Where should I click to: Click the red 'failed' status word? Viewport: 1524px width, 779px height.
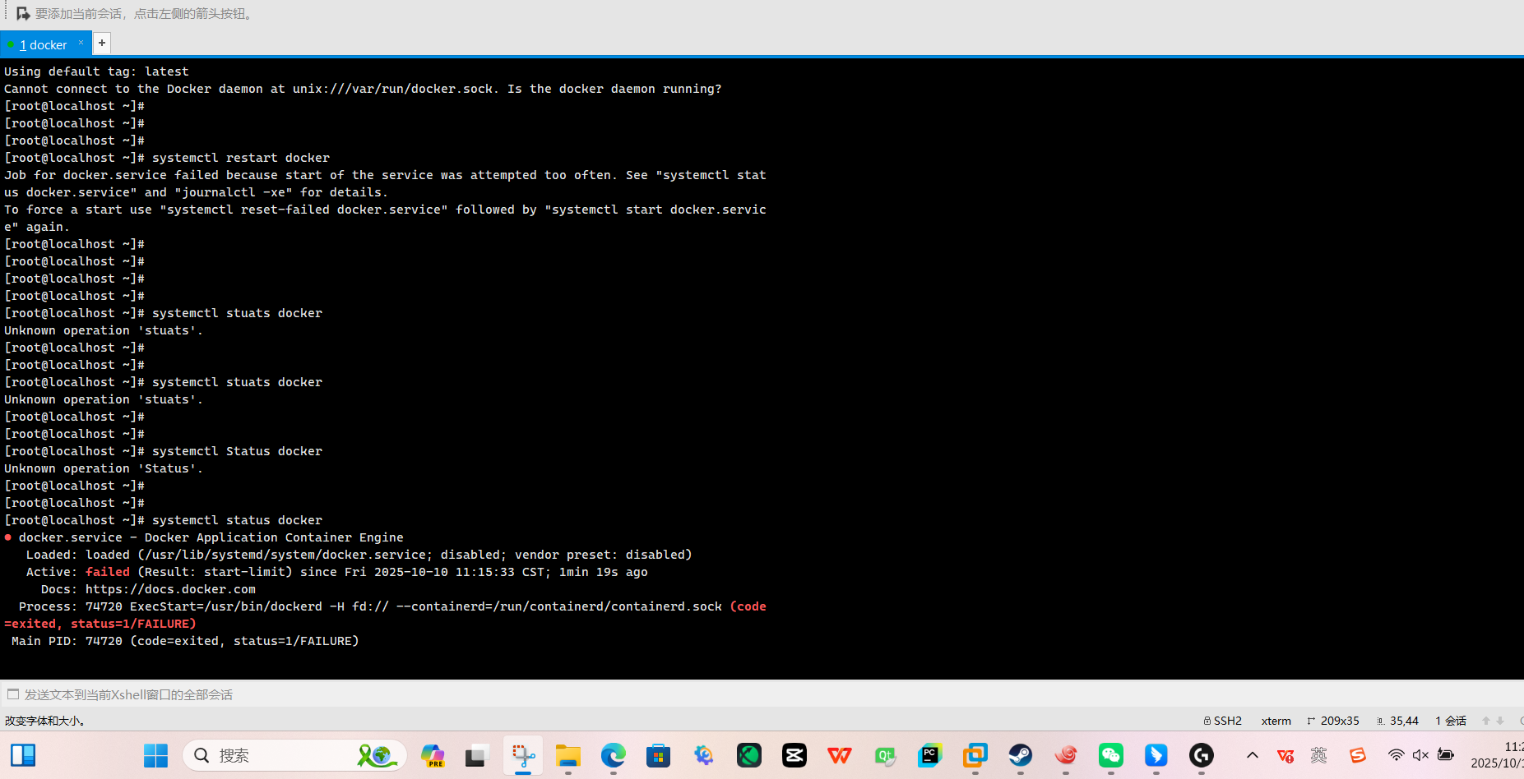point(108,572)
